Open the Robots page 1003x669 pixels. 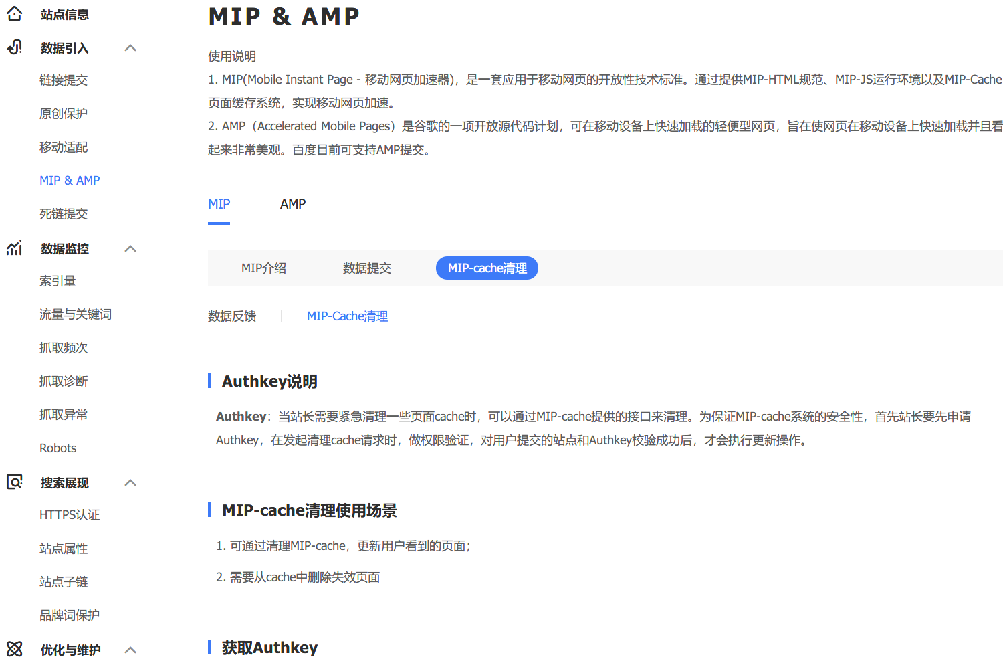point(58,448)
